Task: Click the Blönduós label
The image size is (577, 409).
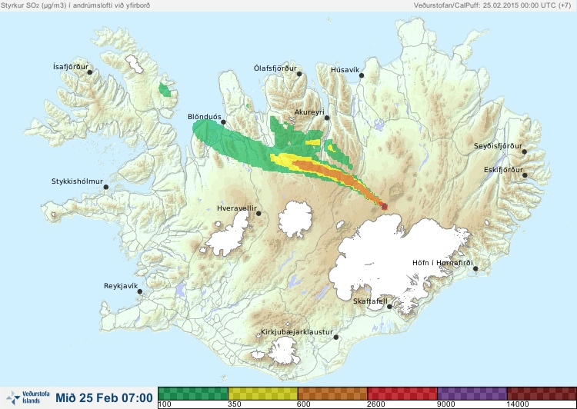Action: (x=204, y=117)
